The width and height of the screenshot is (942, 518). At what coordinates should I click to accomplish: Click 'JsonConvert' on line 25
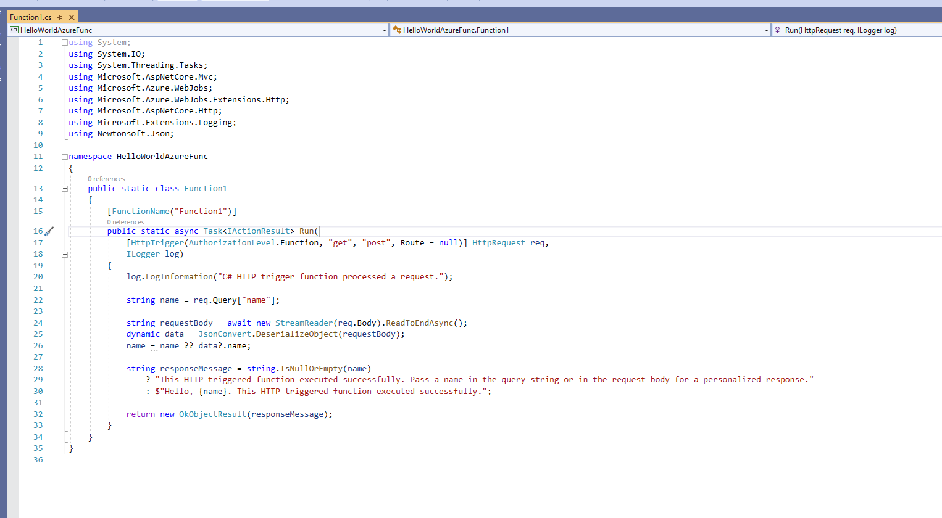225,334
